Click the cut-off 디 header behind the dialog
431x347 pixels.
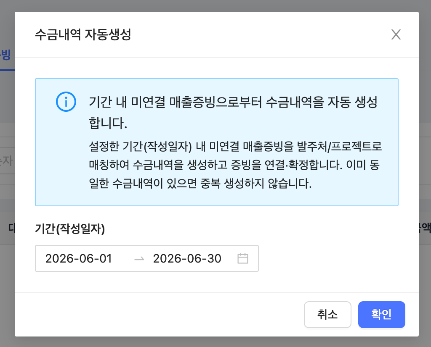tap(11, 228)
